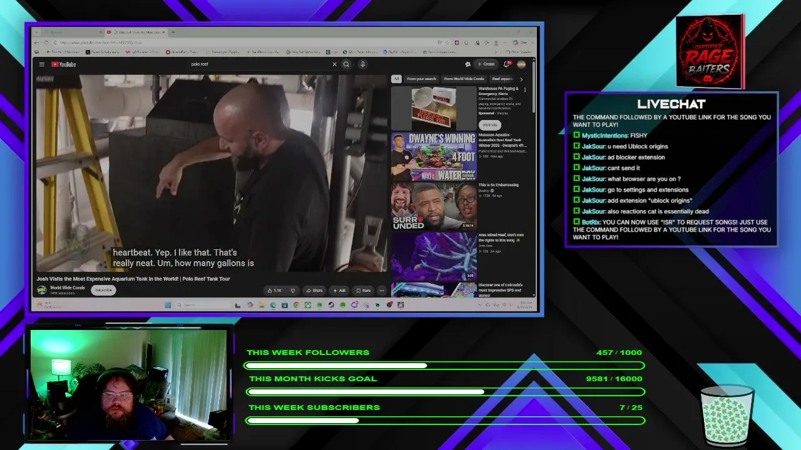Screen dimensions: 801x450
Task: Subscribe to World Wide Corals
Action: coord(103,290)
